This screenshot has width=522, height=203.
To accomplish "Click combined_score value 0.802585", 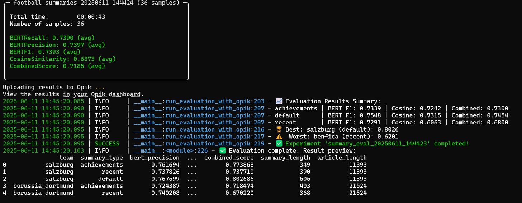I will point(239,179).
